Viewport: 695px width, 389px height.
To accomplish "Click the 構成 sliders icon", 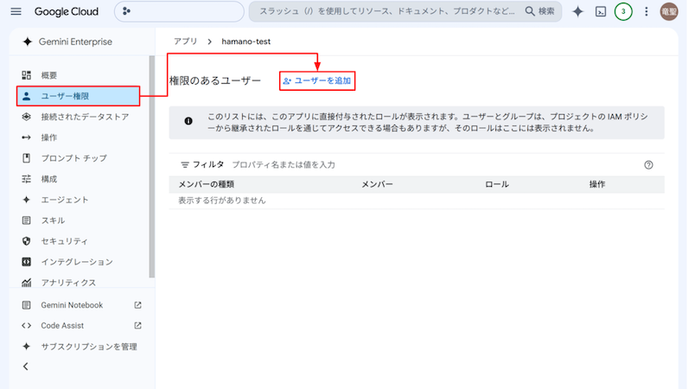I will [27, 179].
